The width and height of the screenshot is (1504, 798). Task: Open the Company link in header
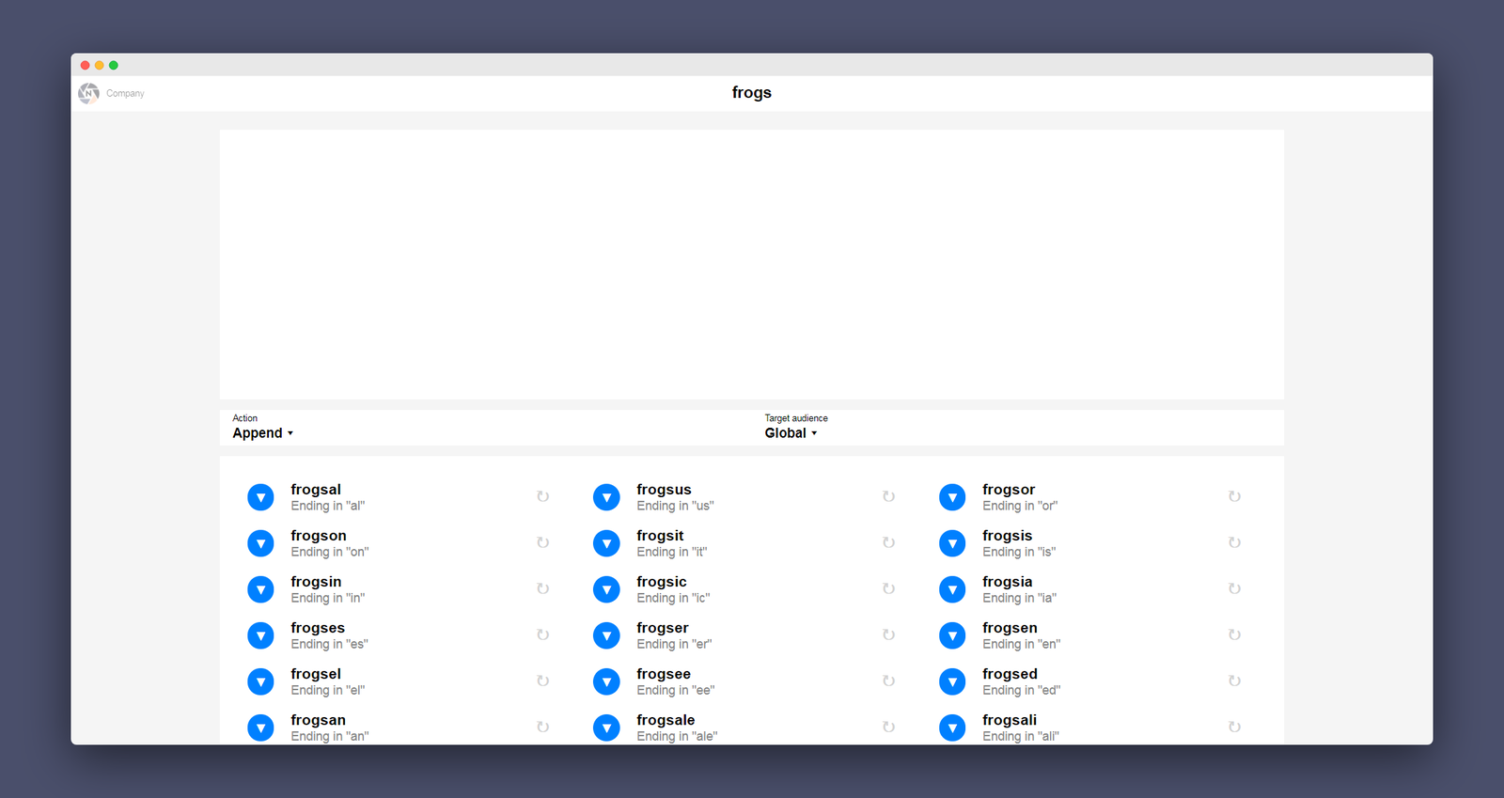(125, 93)
